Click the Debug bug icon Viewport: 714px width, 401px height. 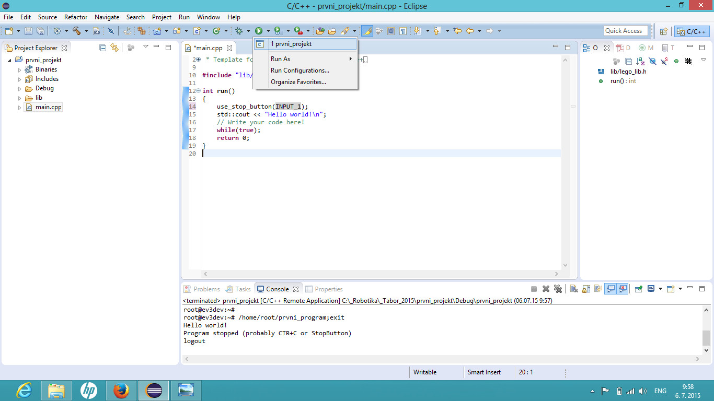coord(239,31)
